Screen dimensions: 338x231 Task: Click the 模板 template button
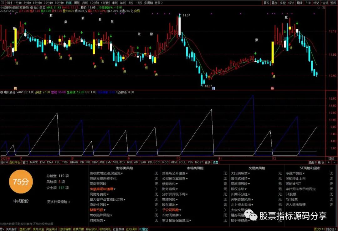(321, 162)
